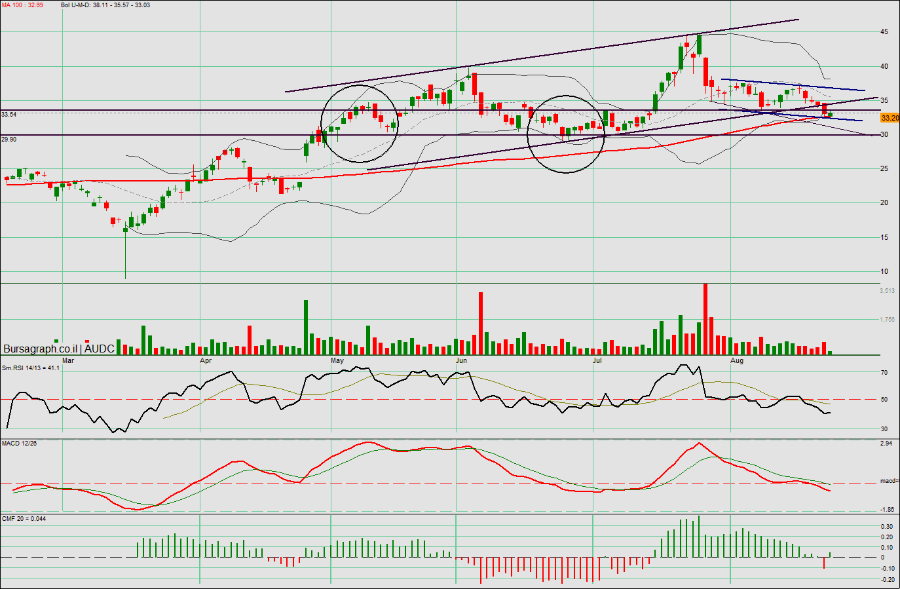Click the 2.94 value on the MACD axis

886,444
